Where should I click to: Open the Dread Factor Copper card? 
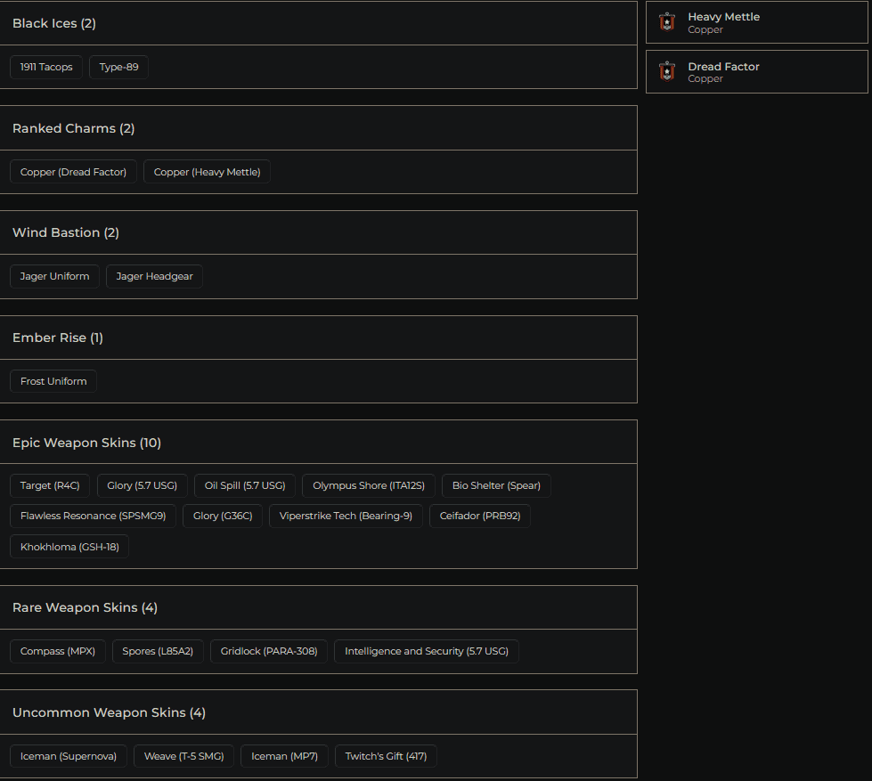[756, 72]
